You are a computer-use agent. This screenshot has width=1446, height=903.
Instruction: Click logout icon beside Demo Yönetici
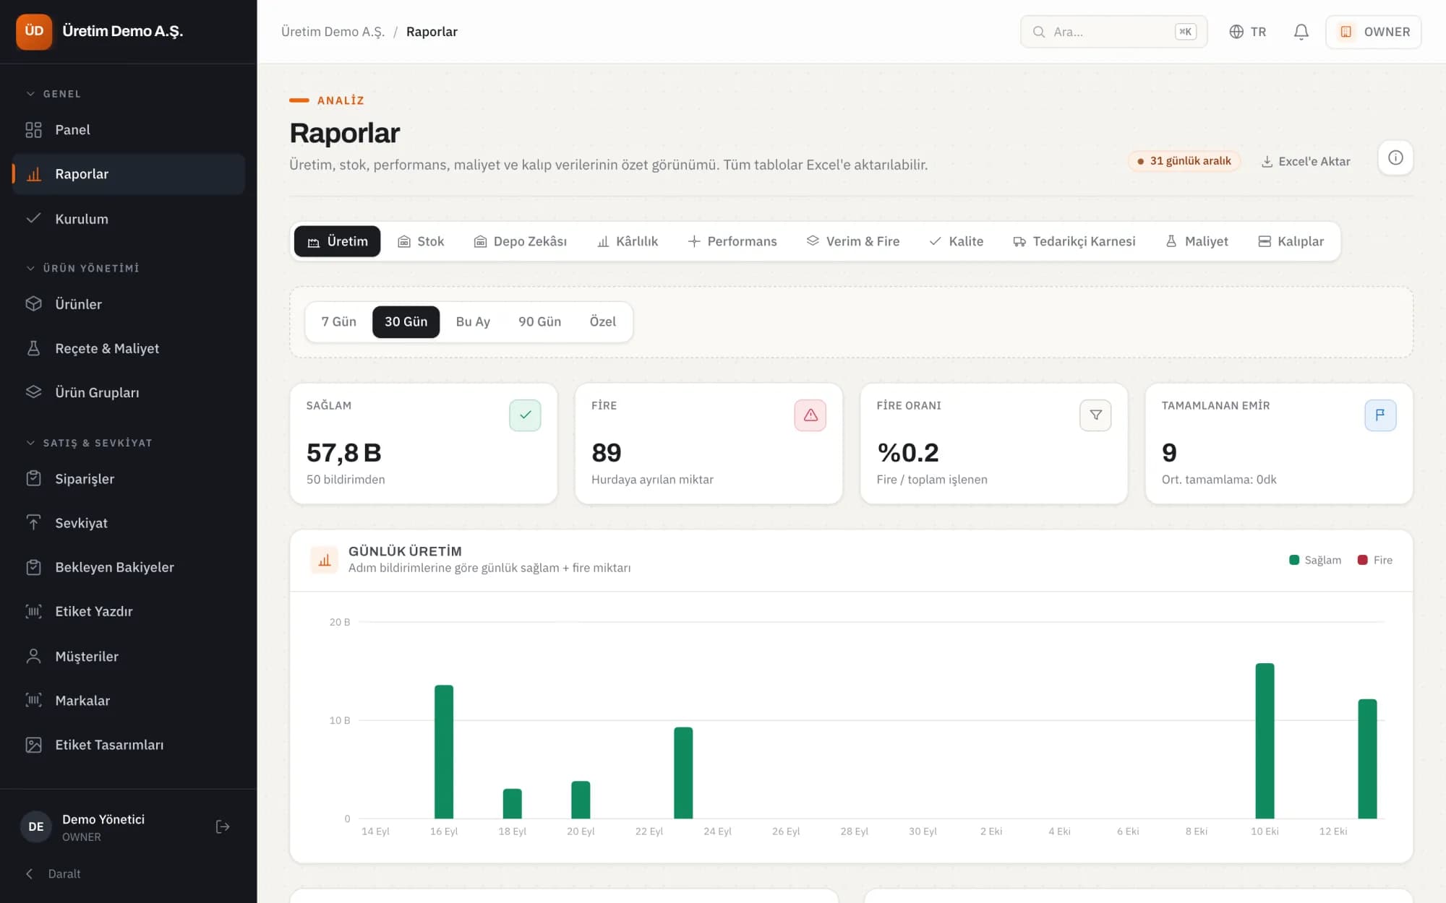click(x=223, y=826)
